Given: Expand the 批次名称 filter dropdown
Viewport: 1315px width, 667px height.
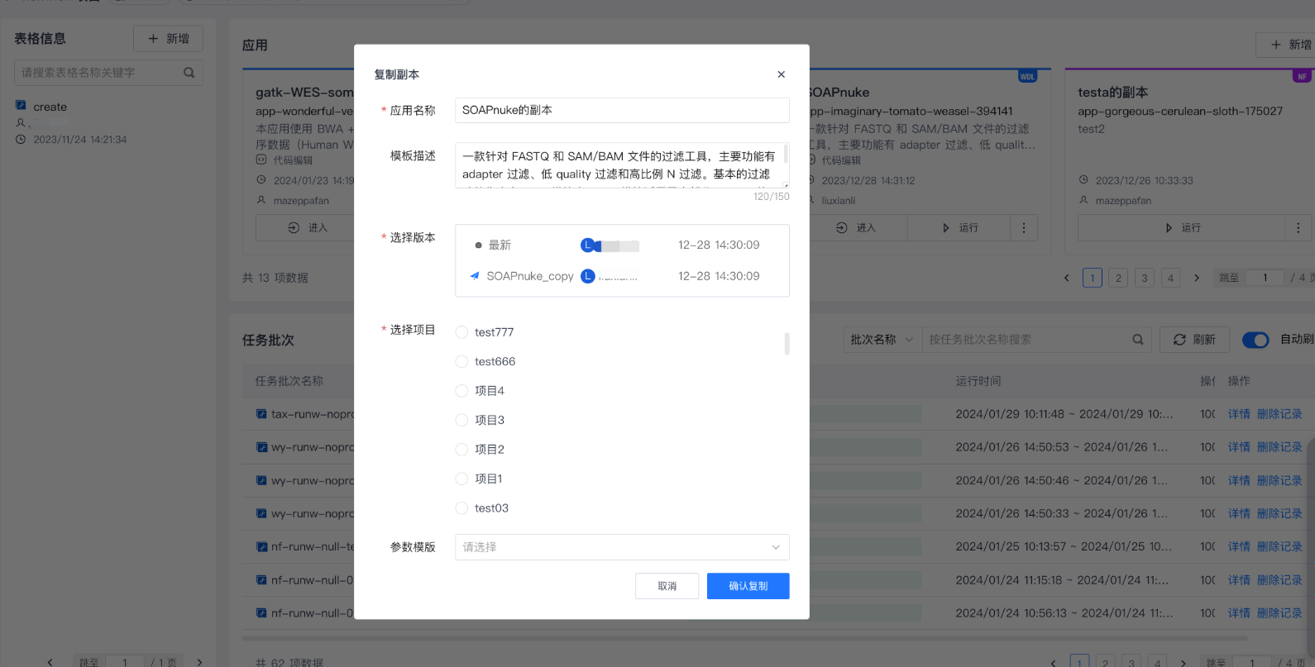Looking at the screenshot, I should [x=882, y=340].
